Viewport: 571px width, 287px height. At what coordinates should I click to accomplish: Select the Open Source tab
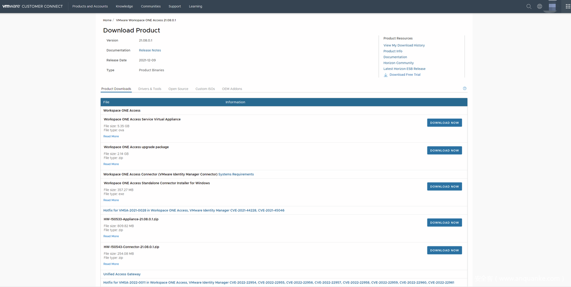click(178, 89)
